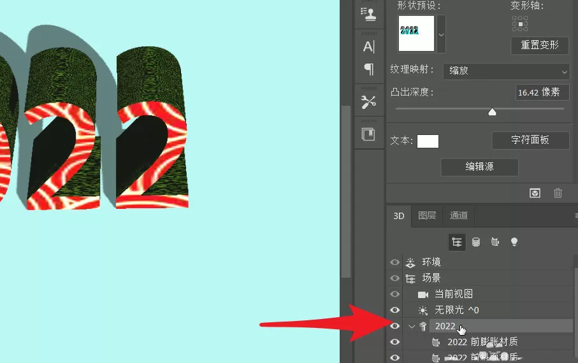The width and height of the screenshot is (578, 363).
Task: Switch to the 3D tab
Action: coord(399,216)
